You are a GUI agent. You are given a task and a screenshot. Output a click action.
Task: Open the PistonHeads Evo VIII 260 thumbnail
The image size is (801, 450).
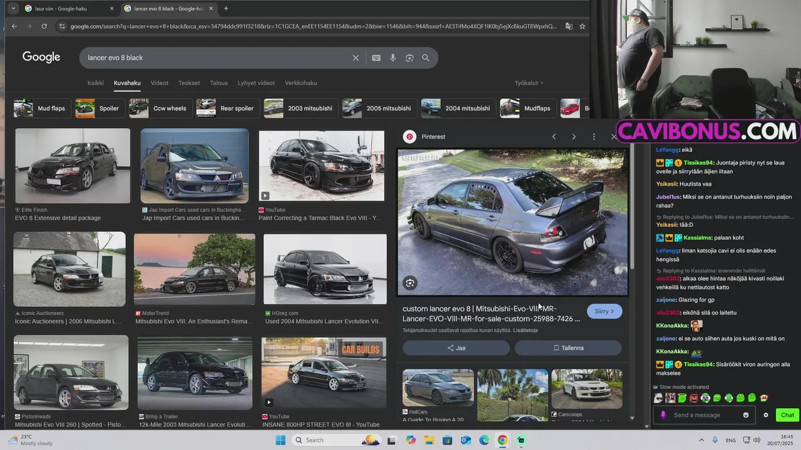tap(71, 372)
